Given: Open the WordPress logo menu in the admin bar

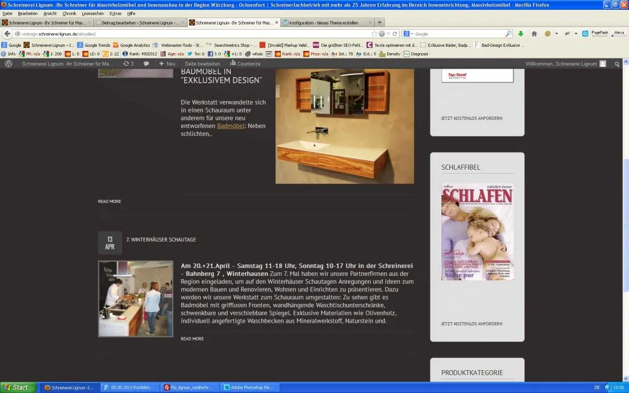Looking at the screenshot, I should (9, 64).
